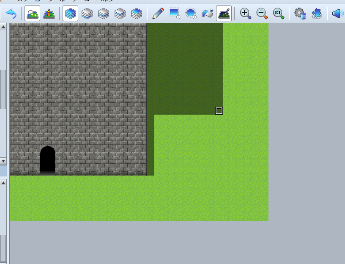
Task: Open the Plugin Manager puzzle icon
Action: (x=316, y=14)
